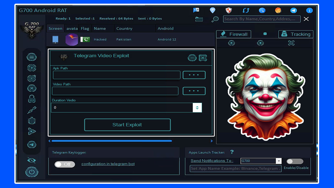Click the padlock keylogger icon in left sidebar
334x188 pixels.
tap(32, 99)
